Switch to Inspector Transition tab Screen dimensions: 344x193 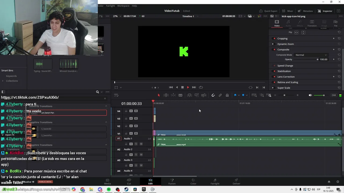(x=312, y=23)
